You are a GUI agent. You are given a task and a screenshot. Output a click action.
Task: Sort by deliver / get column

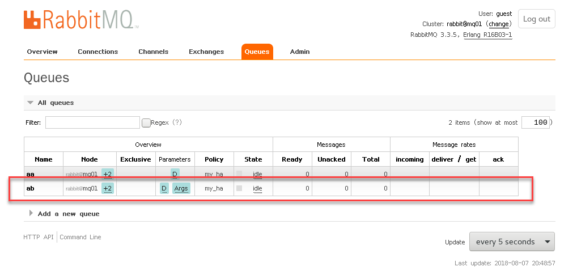point(454,159)
